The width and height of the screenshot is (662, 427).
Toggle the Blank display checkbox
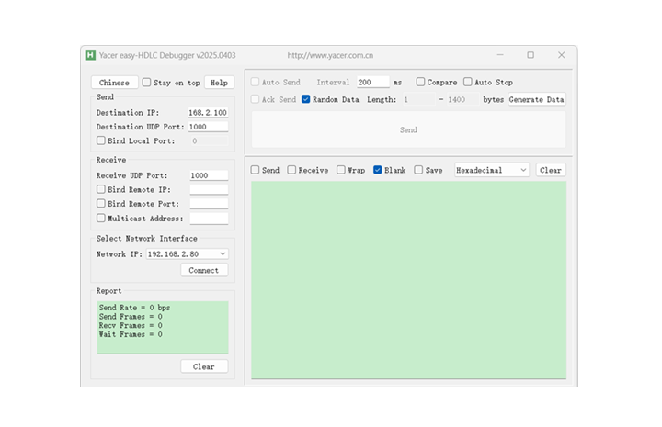(378, 170)
